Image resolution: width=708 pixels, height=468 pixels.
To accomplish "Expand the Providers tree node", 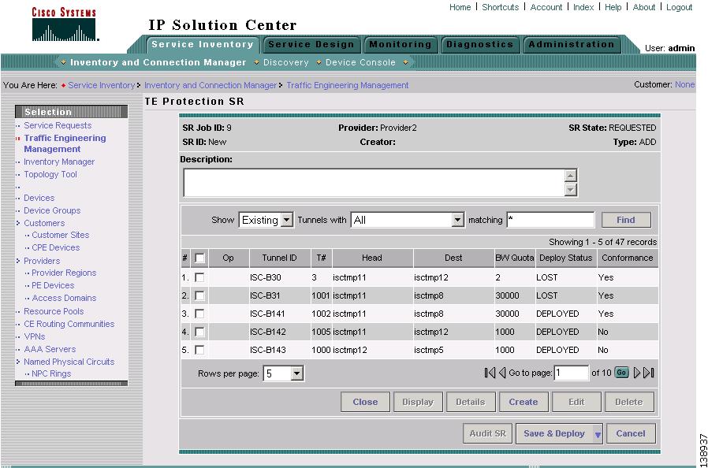I will point(18,261).
